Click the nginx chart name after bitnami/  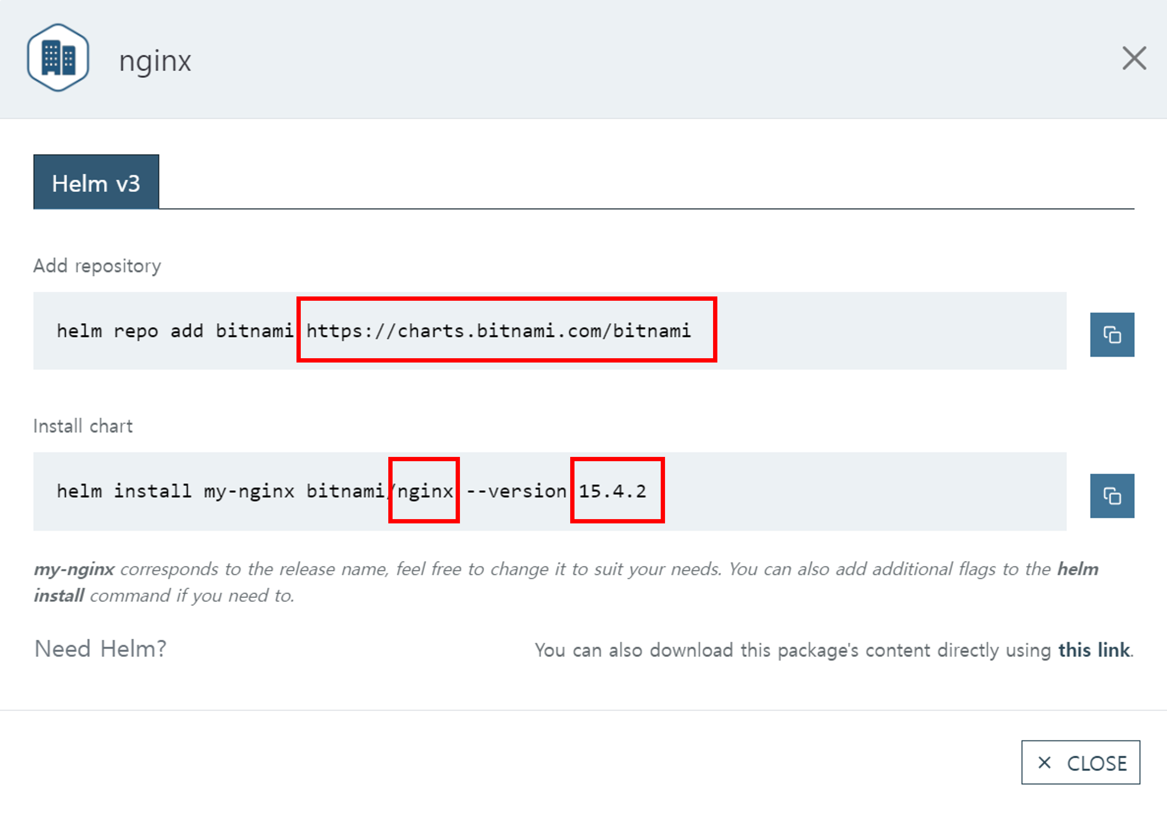point(425,491)
